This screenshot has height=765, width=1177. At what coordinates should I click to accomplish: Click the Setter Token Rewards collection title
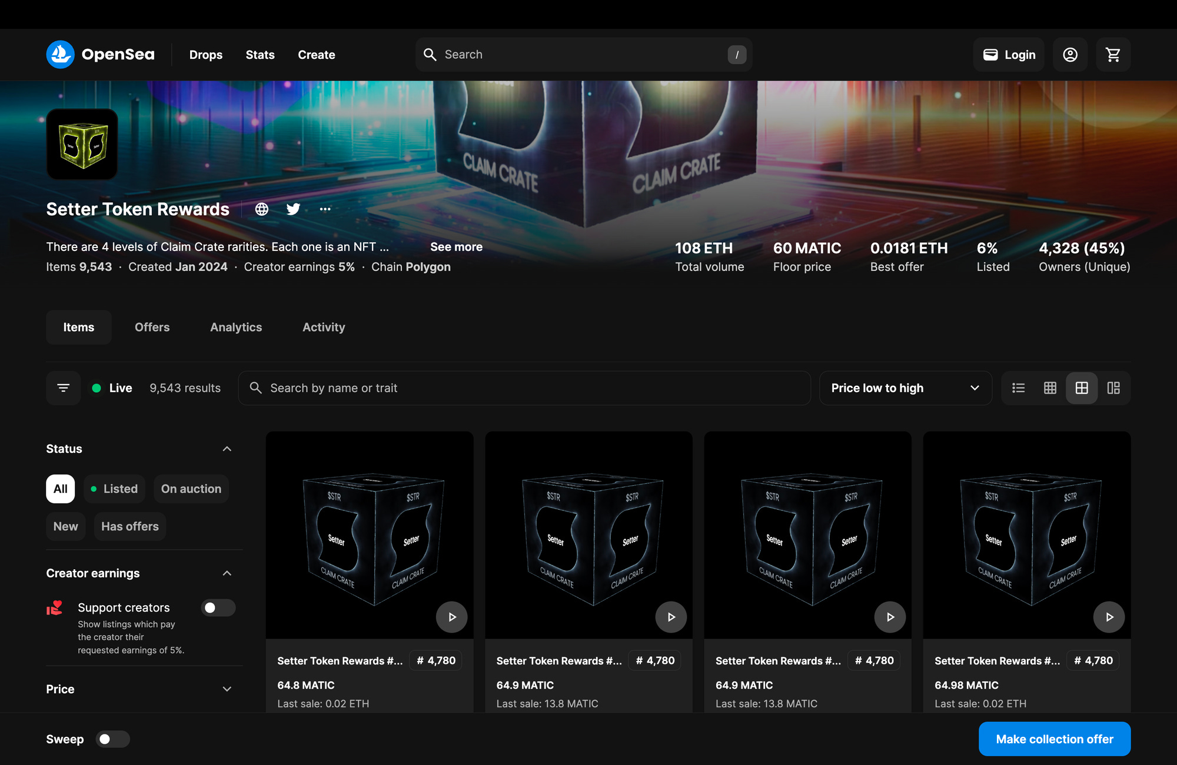pos(138,209)
